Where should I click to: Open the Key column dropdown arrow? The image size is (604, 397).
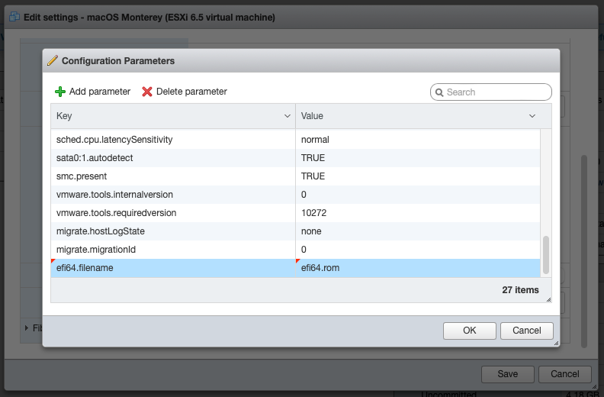point(288,116)
